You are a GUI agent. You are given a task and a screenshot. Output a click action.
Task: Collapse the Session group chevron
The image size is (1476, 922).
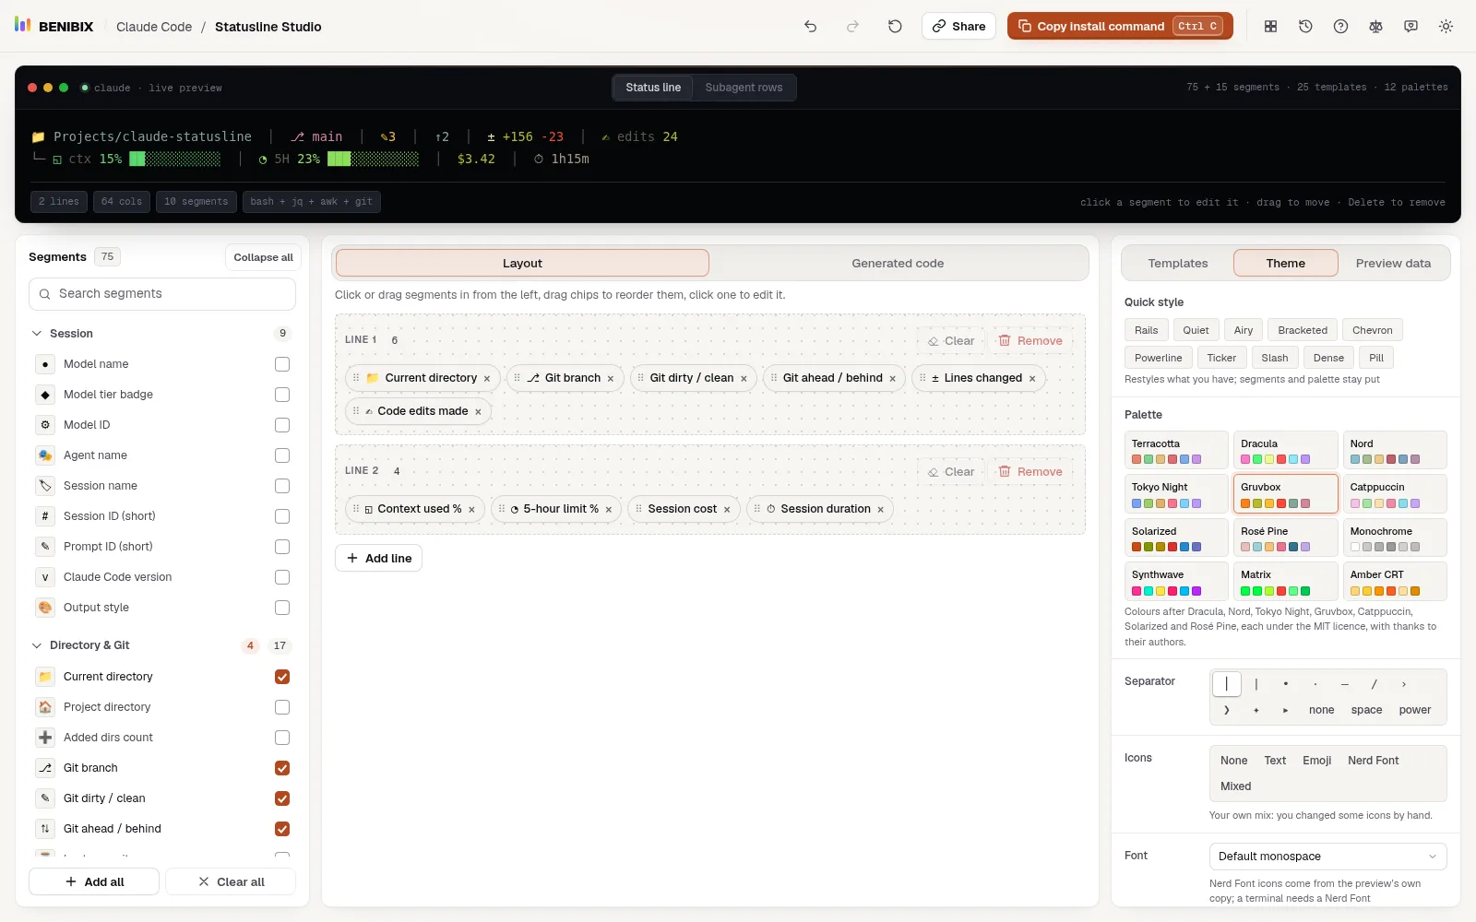pos(37,334)
